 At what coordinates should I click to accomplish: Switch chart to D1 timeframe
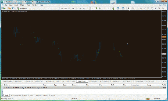77,8
